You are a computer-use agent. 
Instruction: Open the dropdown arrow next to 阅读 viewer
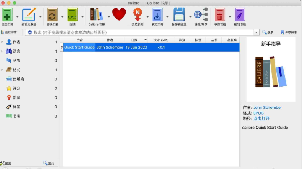[x=82, y=17]
